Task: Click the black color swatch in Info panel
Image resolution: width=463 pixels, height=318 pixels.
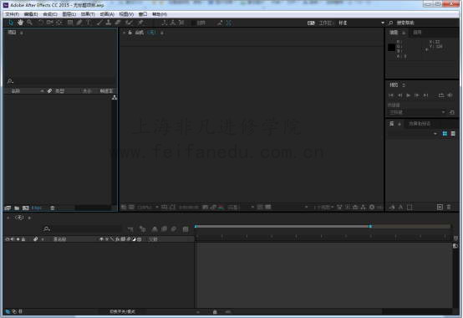Action: pos(391,48)
